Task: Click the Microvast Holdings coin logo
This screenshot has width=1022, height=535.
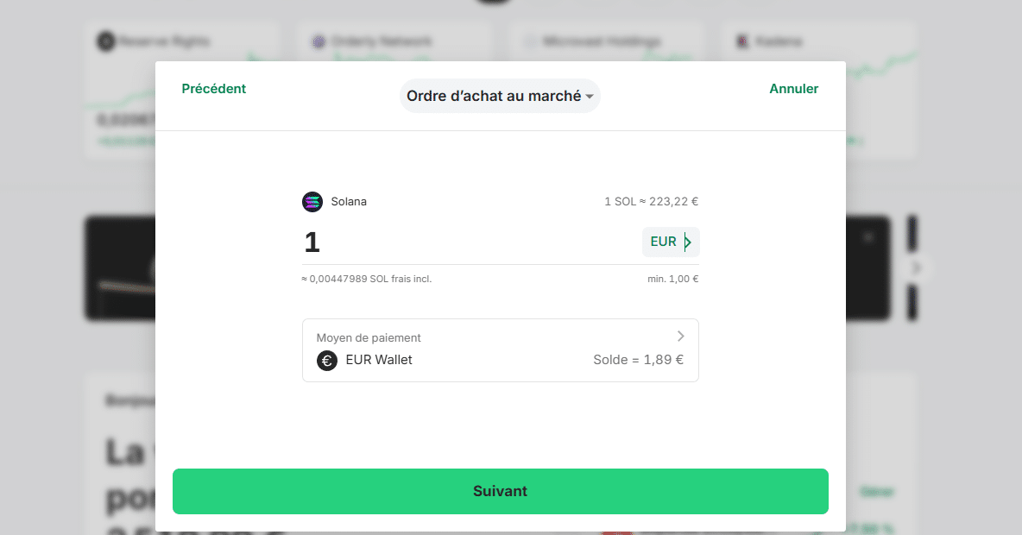Action: pyautogui.click(x=528, y=40)
